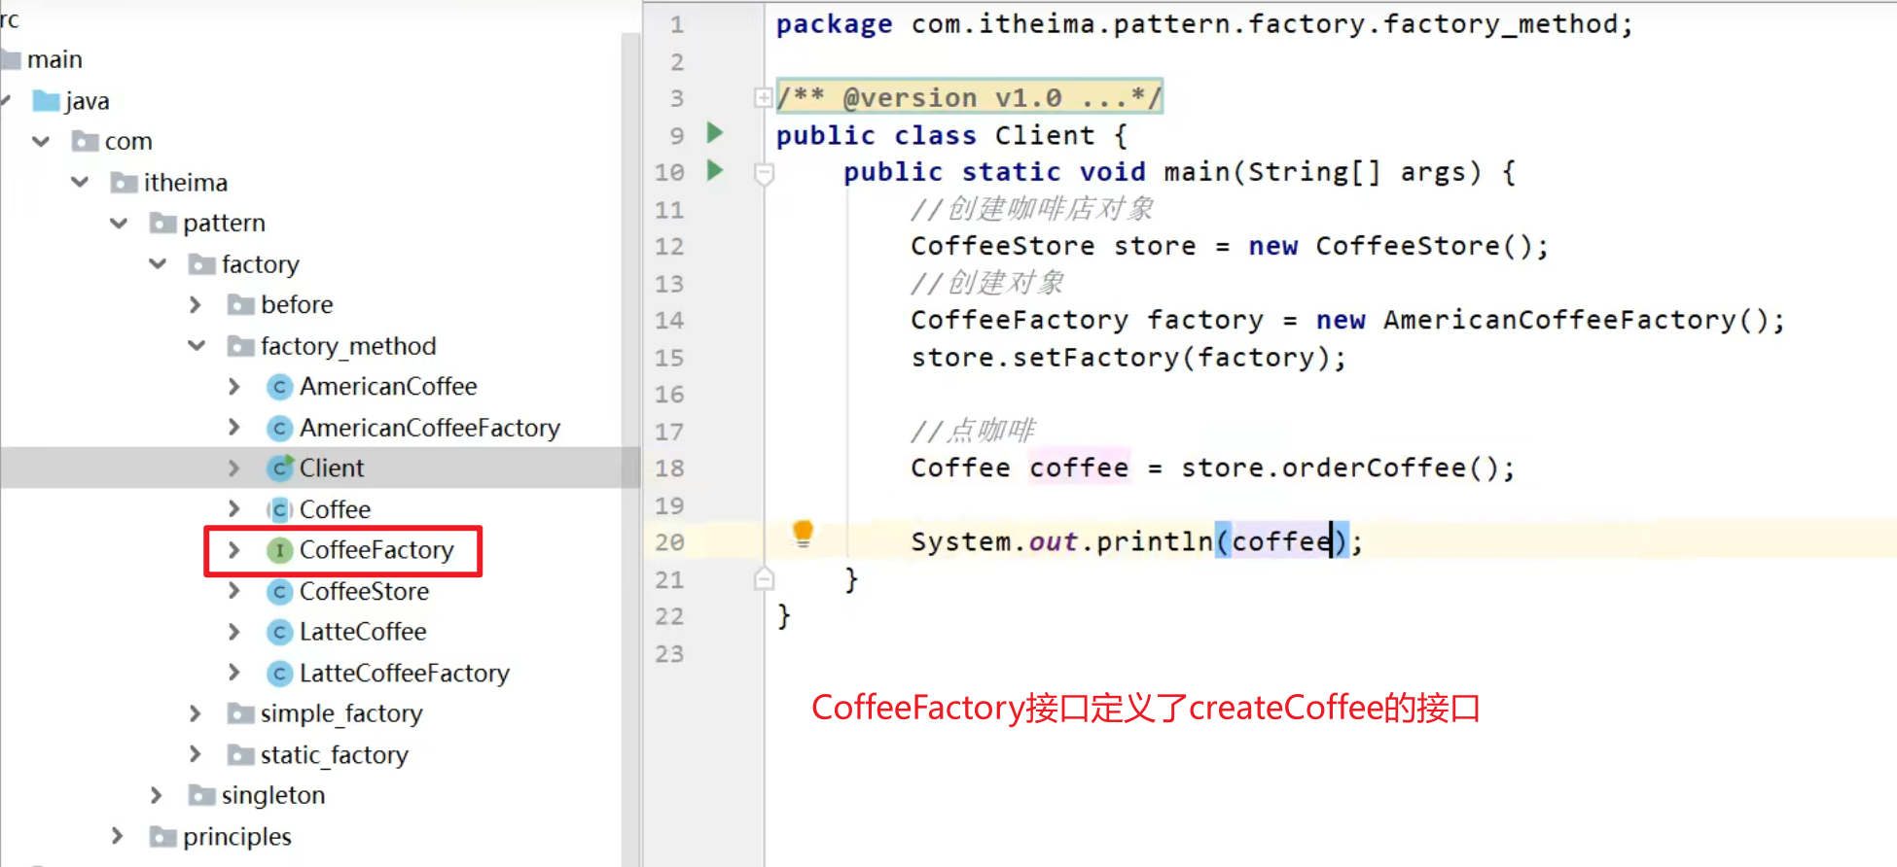The image size is (1897, 867).
Task: Click the class name Client in line 9
Action: [x=1045, y=135]
